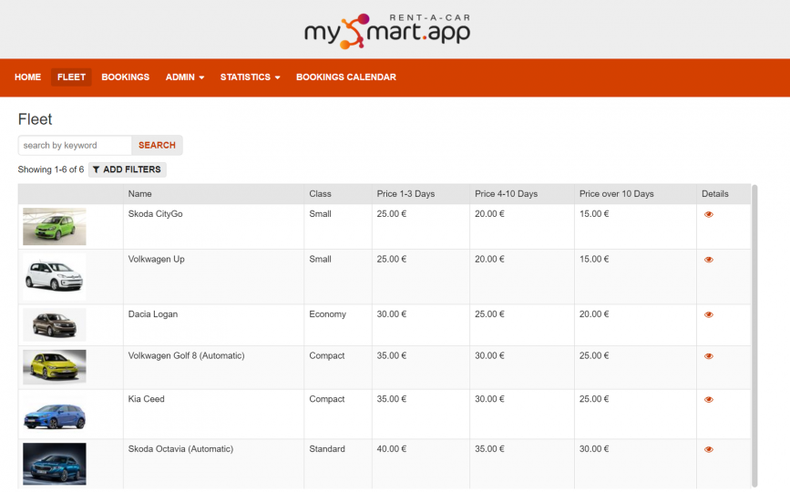Click the white Volkwagen Up thumbnail
This screenshot has height=492, width=790.
coord(55,277)
